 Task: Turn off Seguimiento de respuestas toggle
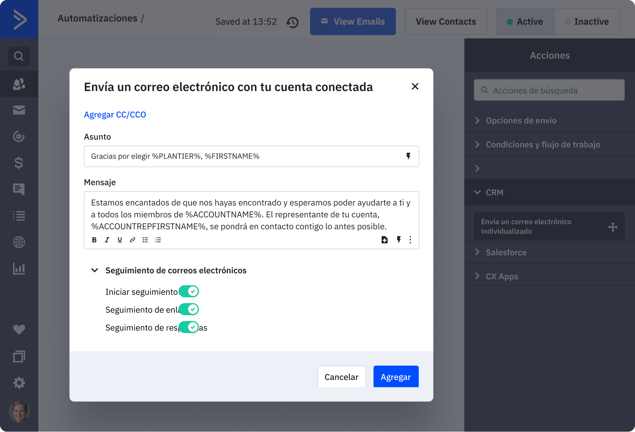point(189,327)
